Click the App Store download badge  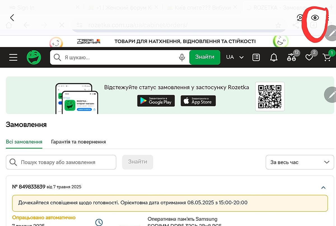tap(198, 101)
